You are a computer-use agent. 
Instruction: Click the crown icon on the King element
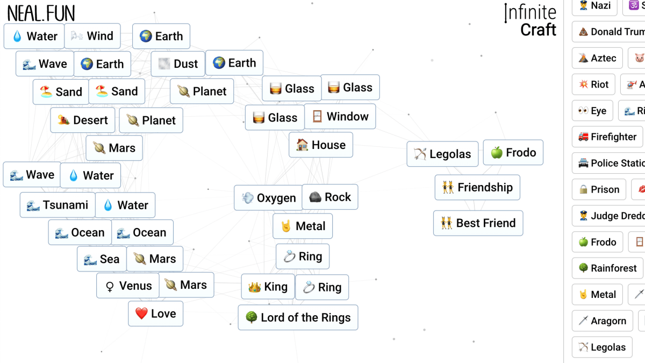point(254,287)
